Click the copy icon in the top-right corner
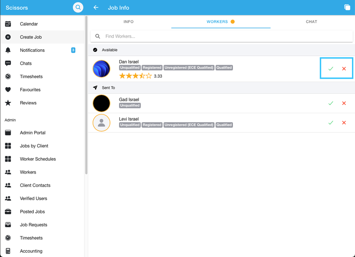 [347, 7]
